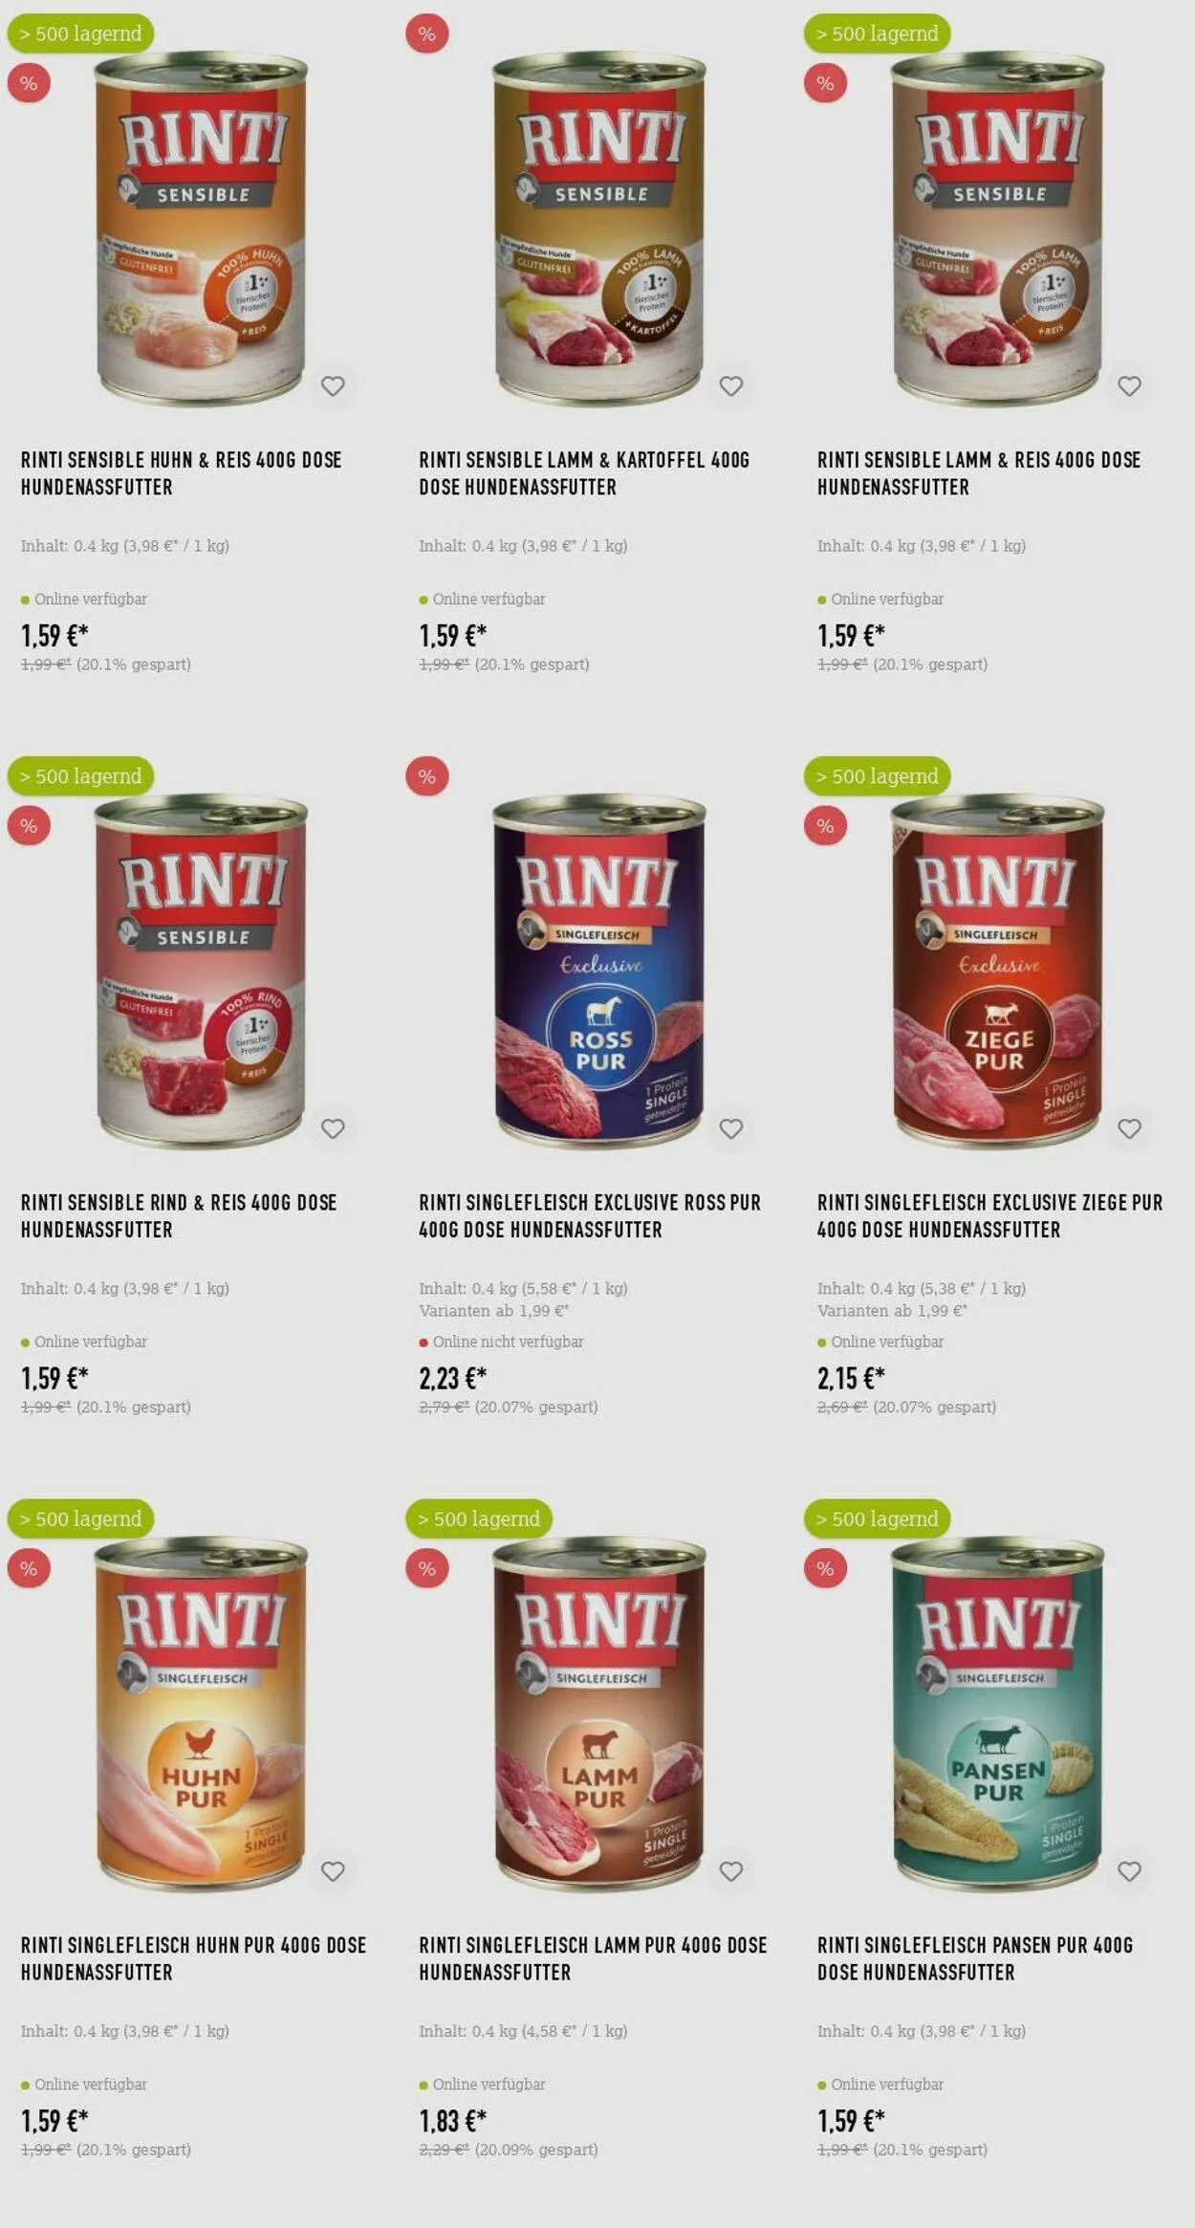Toggle wishlist heart for Rind & Reis
Screen dimensions: 1195x2228
[x=333, y=1128]
